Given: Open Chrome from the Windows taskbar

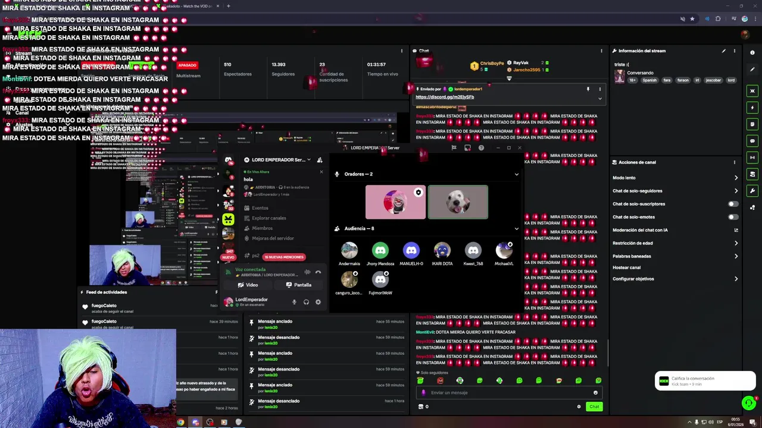Looking at the screenshot, I should click(180, 423).
